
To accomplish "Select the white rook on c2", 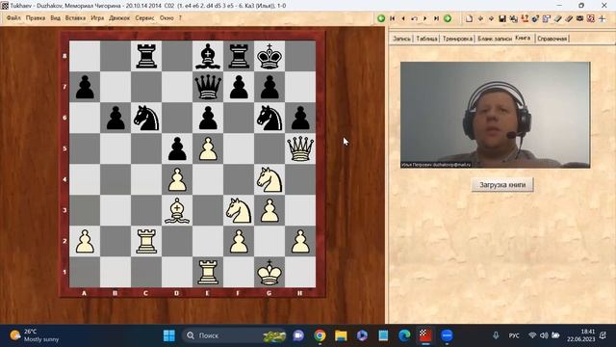I will (x=146, y=241).
